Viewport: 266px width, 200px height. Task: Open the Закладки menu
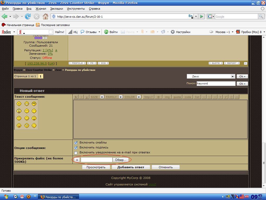pos(56,9)
